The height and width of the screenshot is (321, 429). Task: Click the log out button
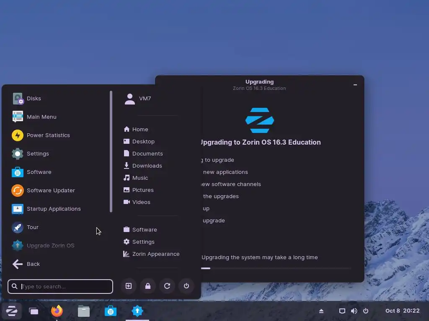(x=129, y=286)
